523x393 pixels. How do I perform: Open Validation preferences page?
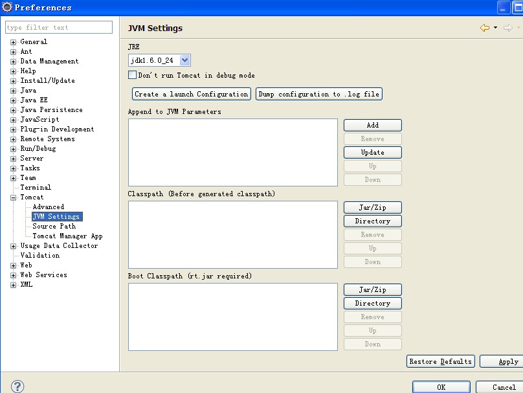tap(40, 255)
